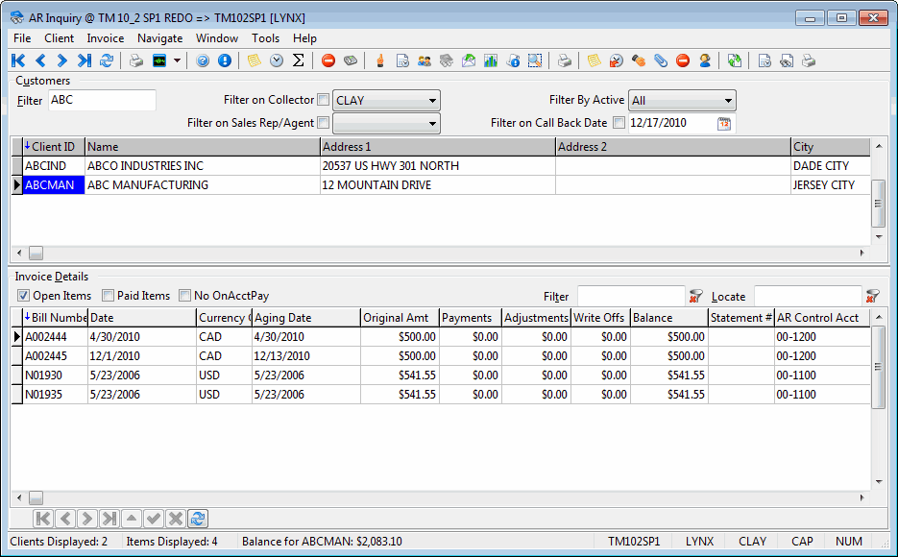Click the blue question mark help icon
Screen dimensions: 898x557
pyautogui.click(x=203, y=61)
